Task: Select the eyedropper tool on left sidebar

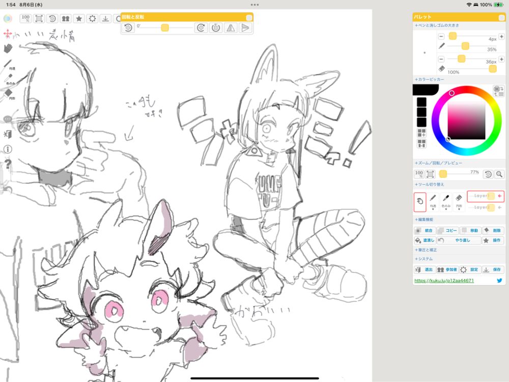Action: [x=8, y=79]
